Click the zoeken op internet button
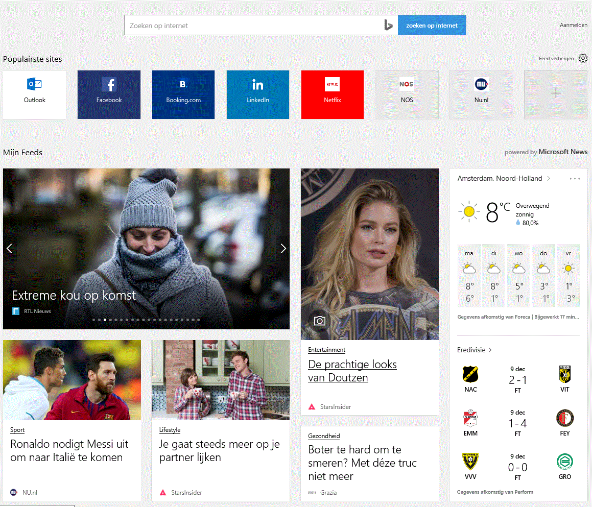This screenshot has width=592, height=507. click(432, 25)
